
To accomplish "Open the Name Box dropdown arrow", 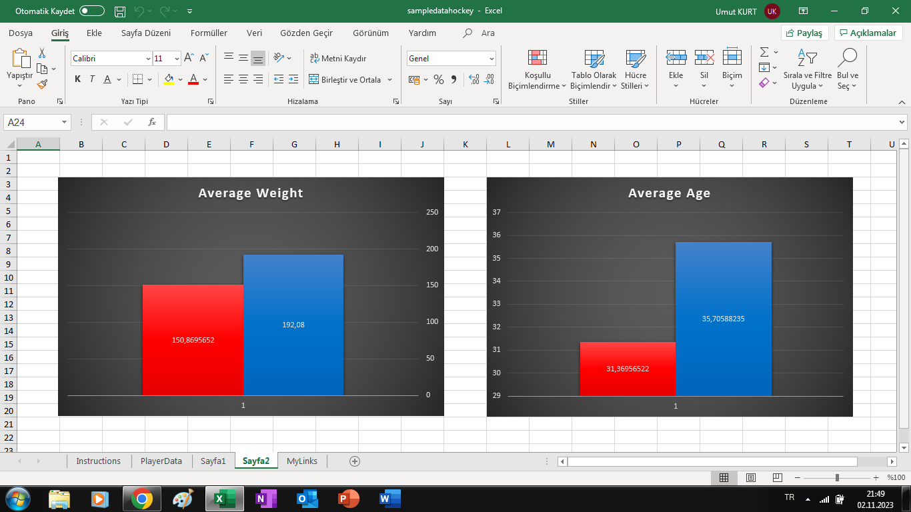I will click(65, 122).
